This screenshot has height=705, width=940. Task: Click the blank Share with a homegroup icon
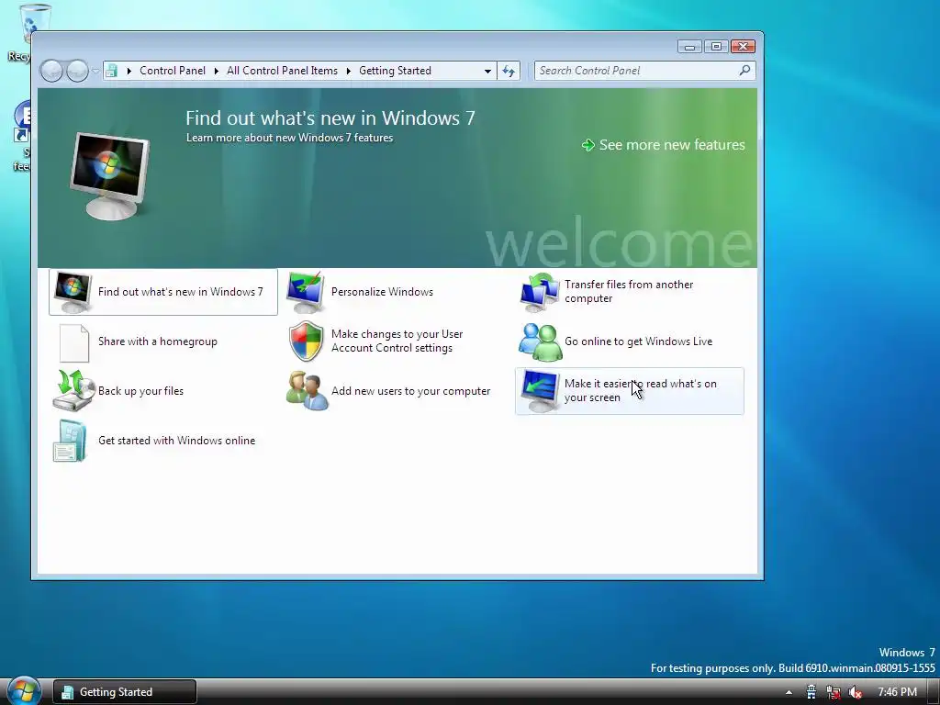coord(73,342)
